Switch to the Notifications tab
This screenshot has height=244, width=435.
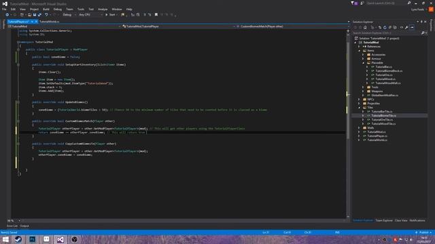tap(417, 220)
